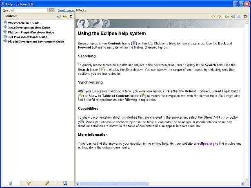Click the 'All topics' scope text
Screen dimensions: 251x188
(x=81, y=11)
